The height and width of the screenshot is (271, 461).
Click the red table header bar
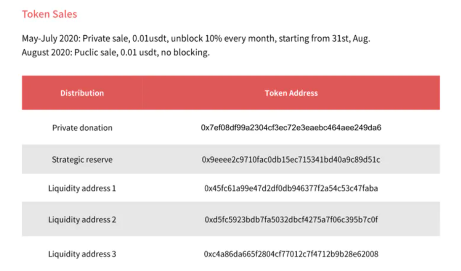point(231,93)
